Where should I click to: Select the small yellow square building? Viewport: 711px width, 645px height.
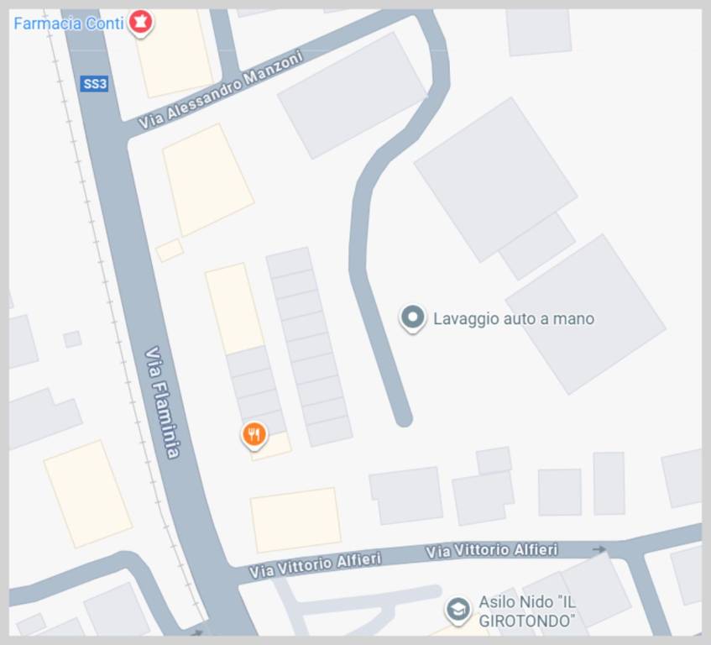170,250
